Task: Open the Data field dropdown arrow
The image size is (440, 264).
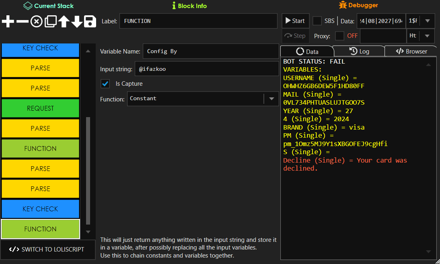Action: [x=428, y=21]
